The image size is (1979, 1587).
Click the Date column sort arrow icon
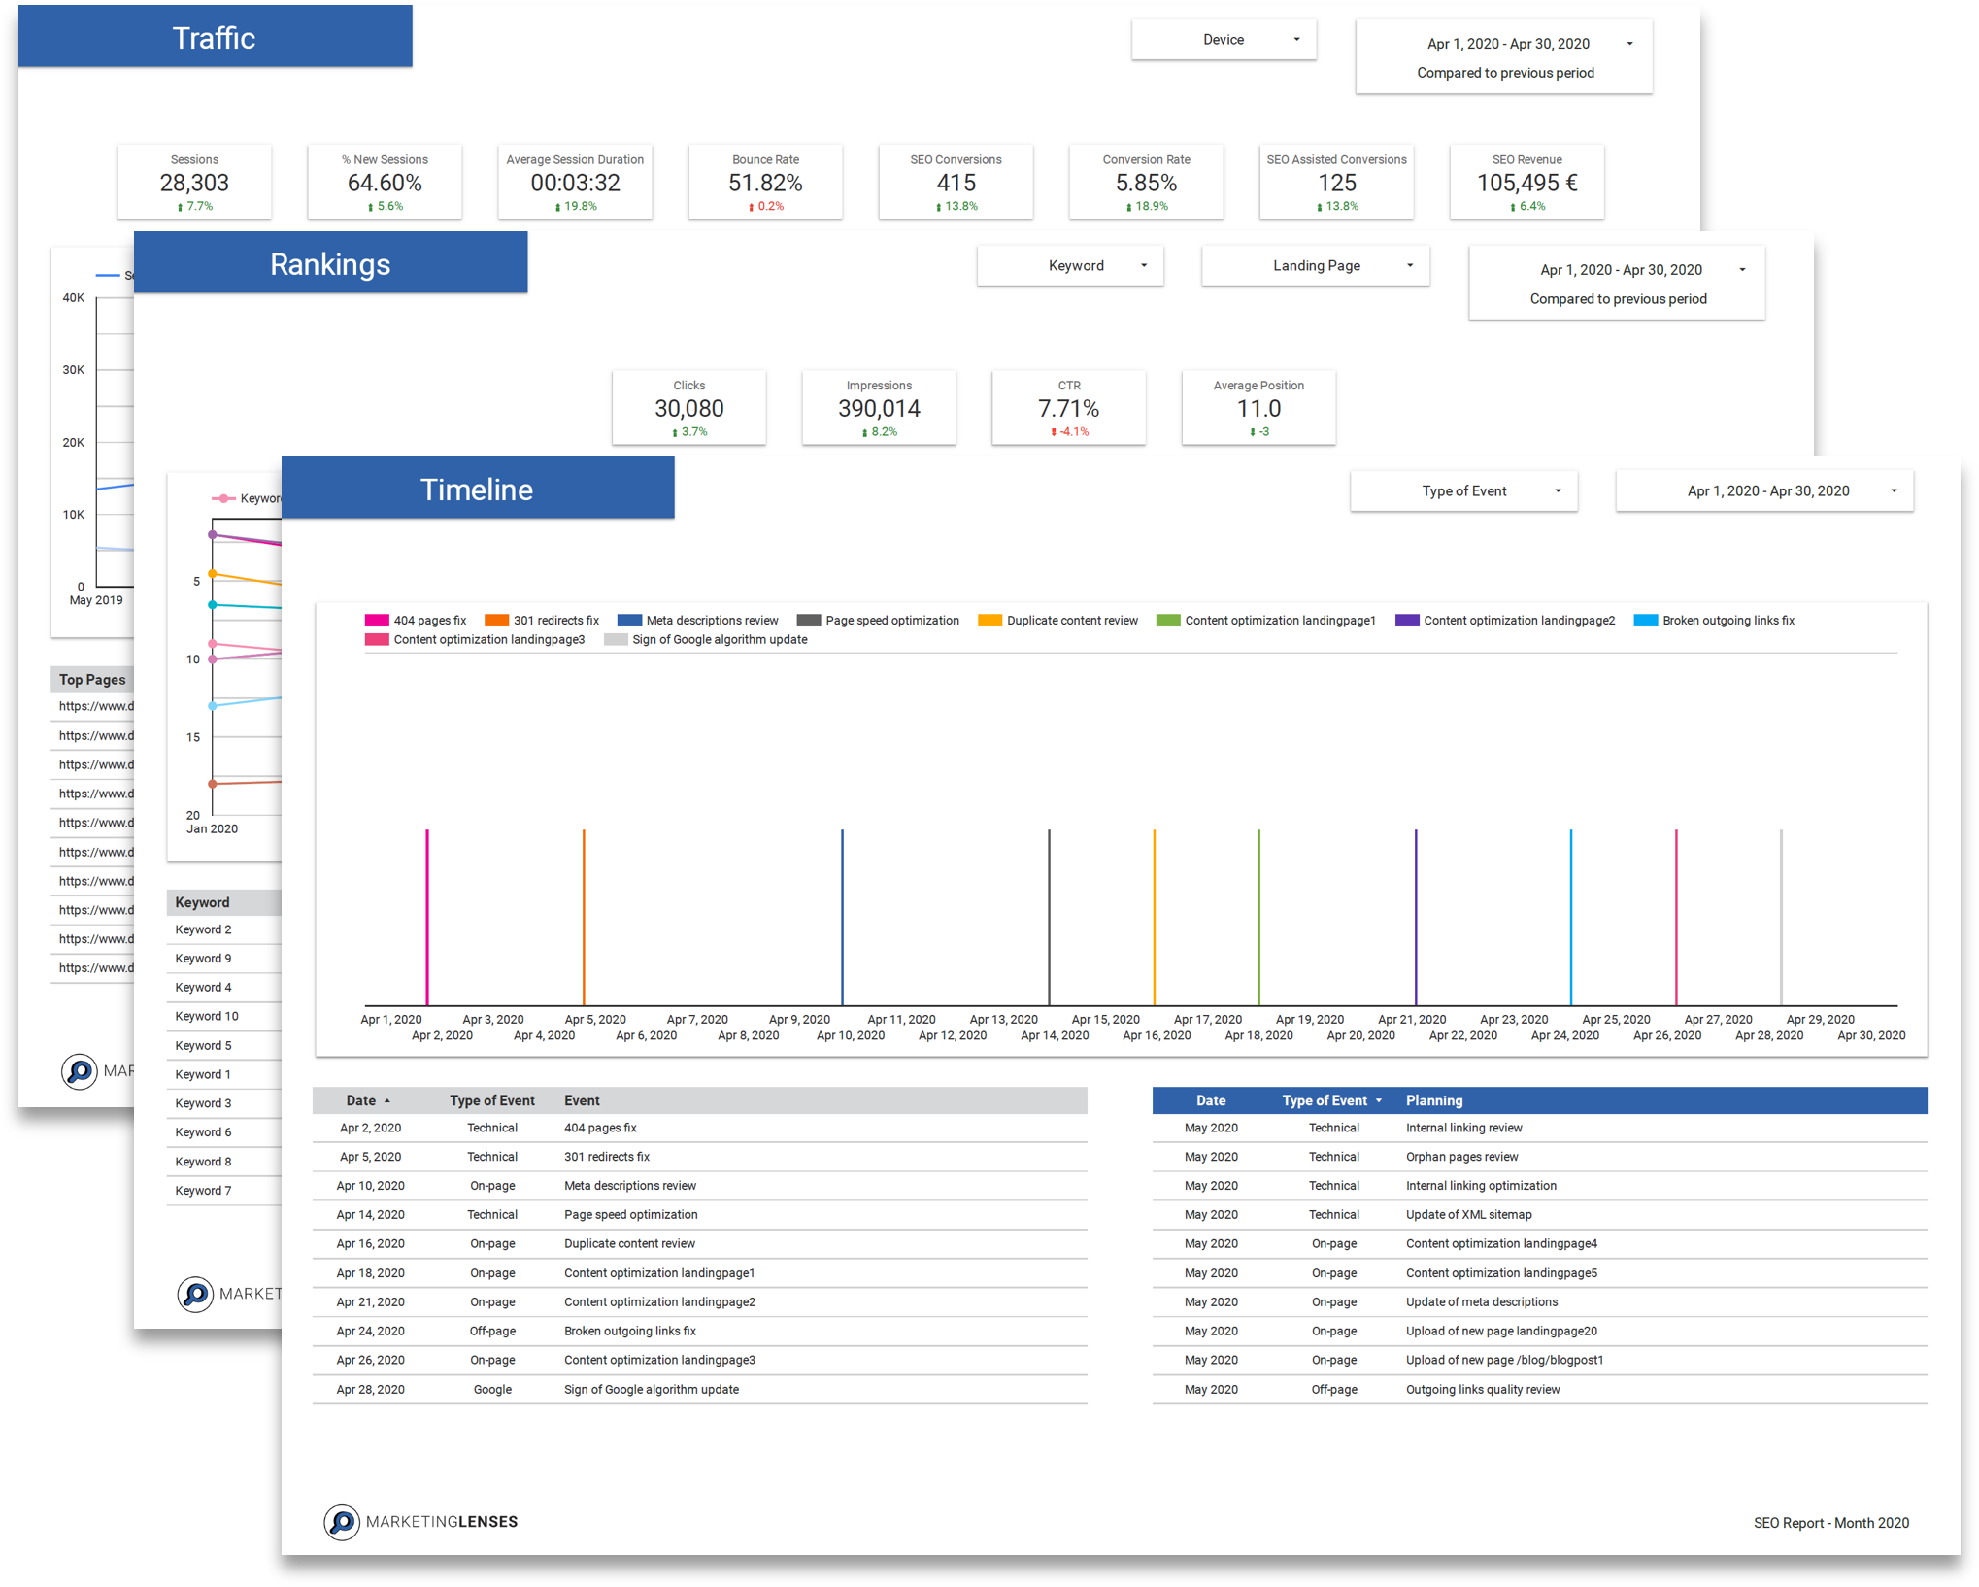pyautogui.click(x=387, y=1100)
